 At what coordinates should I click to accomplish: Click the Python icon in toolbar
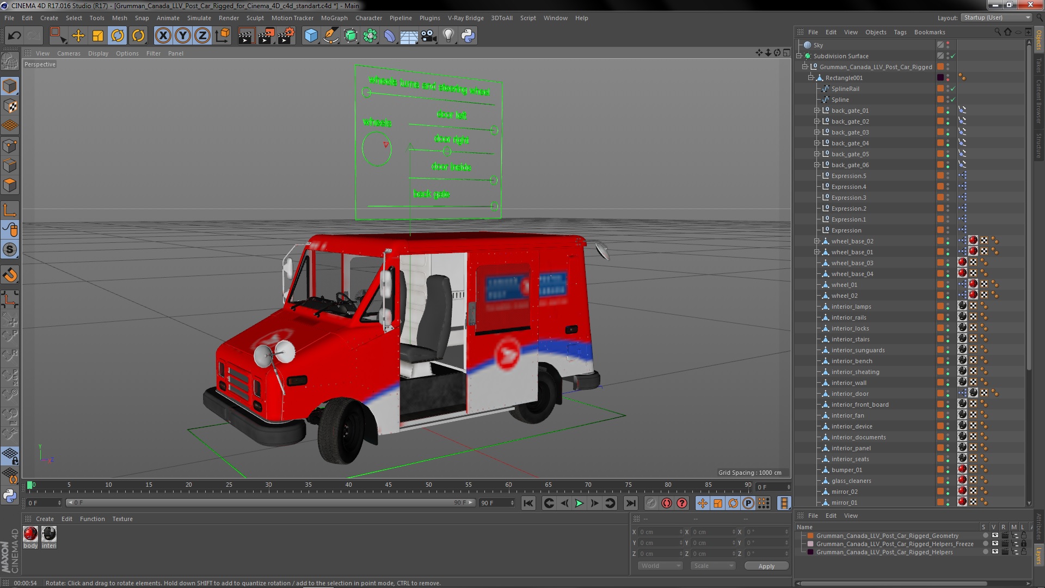(x=468, y=36)
